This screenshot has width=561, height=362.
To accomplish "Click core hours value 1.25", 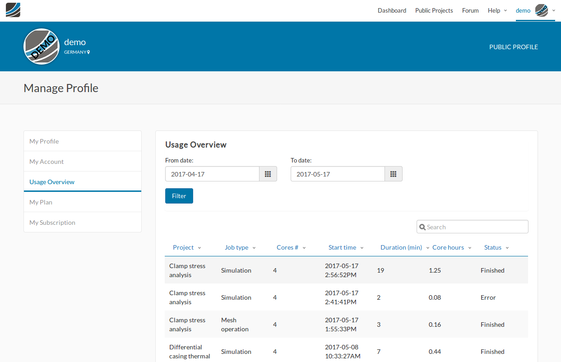I will tap(435, 270).
